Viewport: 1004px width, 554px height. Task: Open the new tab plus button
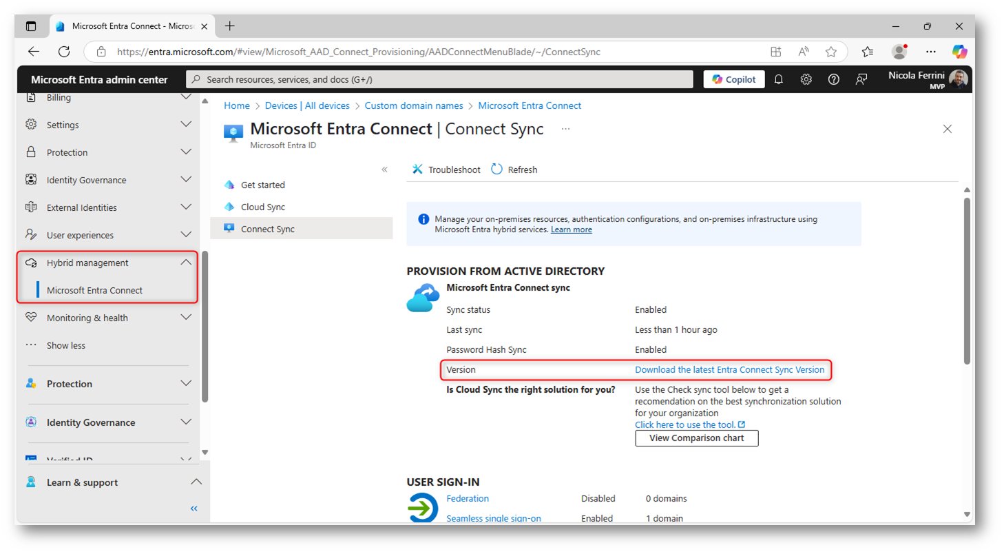[230, 26]
